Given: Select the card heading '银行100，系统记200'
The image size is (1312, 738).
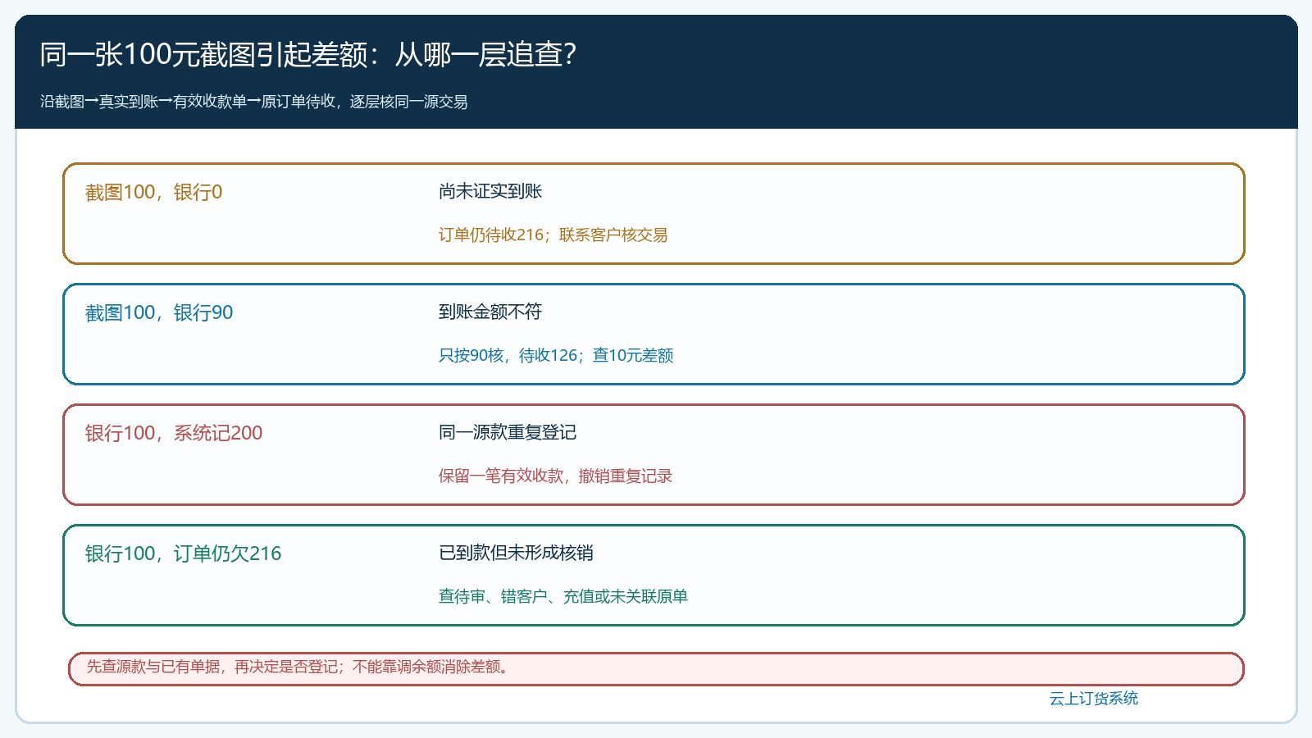Looking at the screenshot, I should click(174, 433).
